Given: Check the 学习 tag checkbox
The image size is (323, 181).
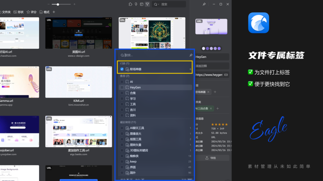Looking at the screenshot, I should click(122, 99).
